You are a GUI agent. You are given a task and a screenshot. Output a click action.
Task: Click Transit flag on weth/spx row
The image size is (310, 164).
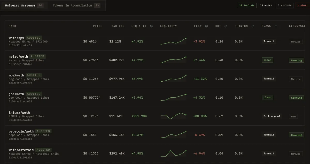(x=269, y=41)
